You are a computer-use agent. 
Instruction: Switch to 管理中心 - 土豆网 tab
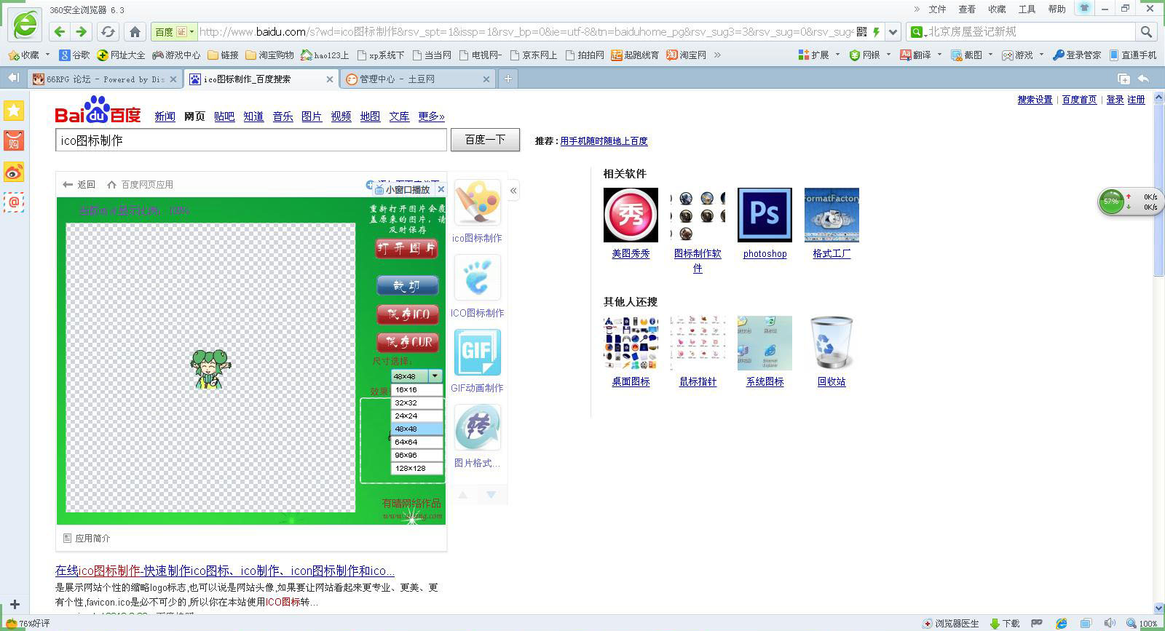[418, 79]
